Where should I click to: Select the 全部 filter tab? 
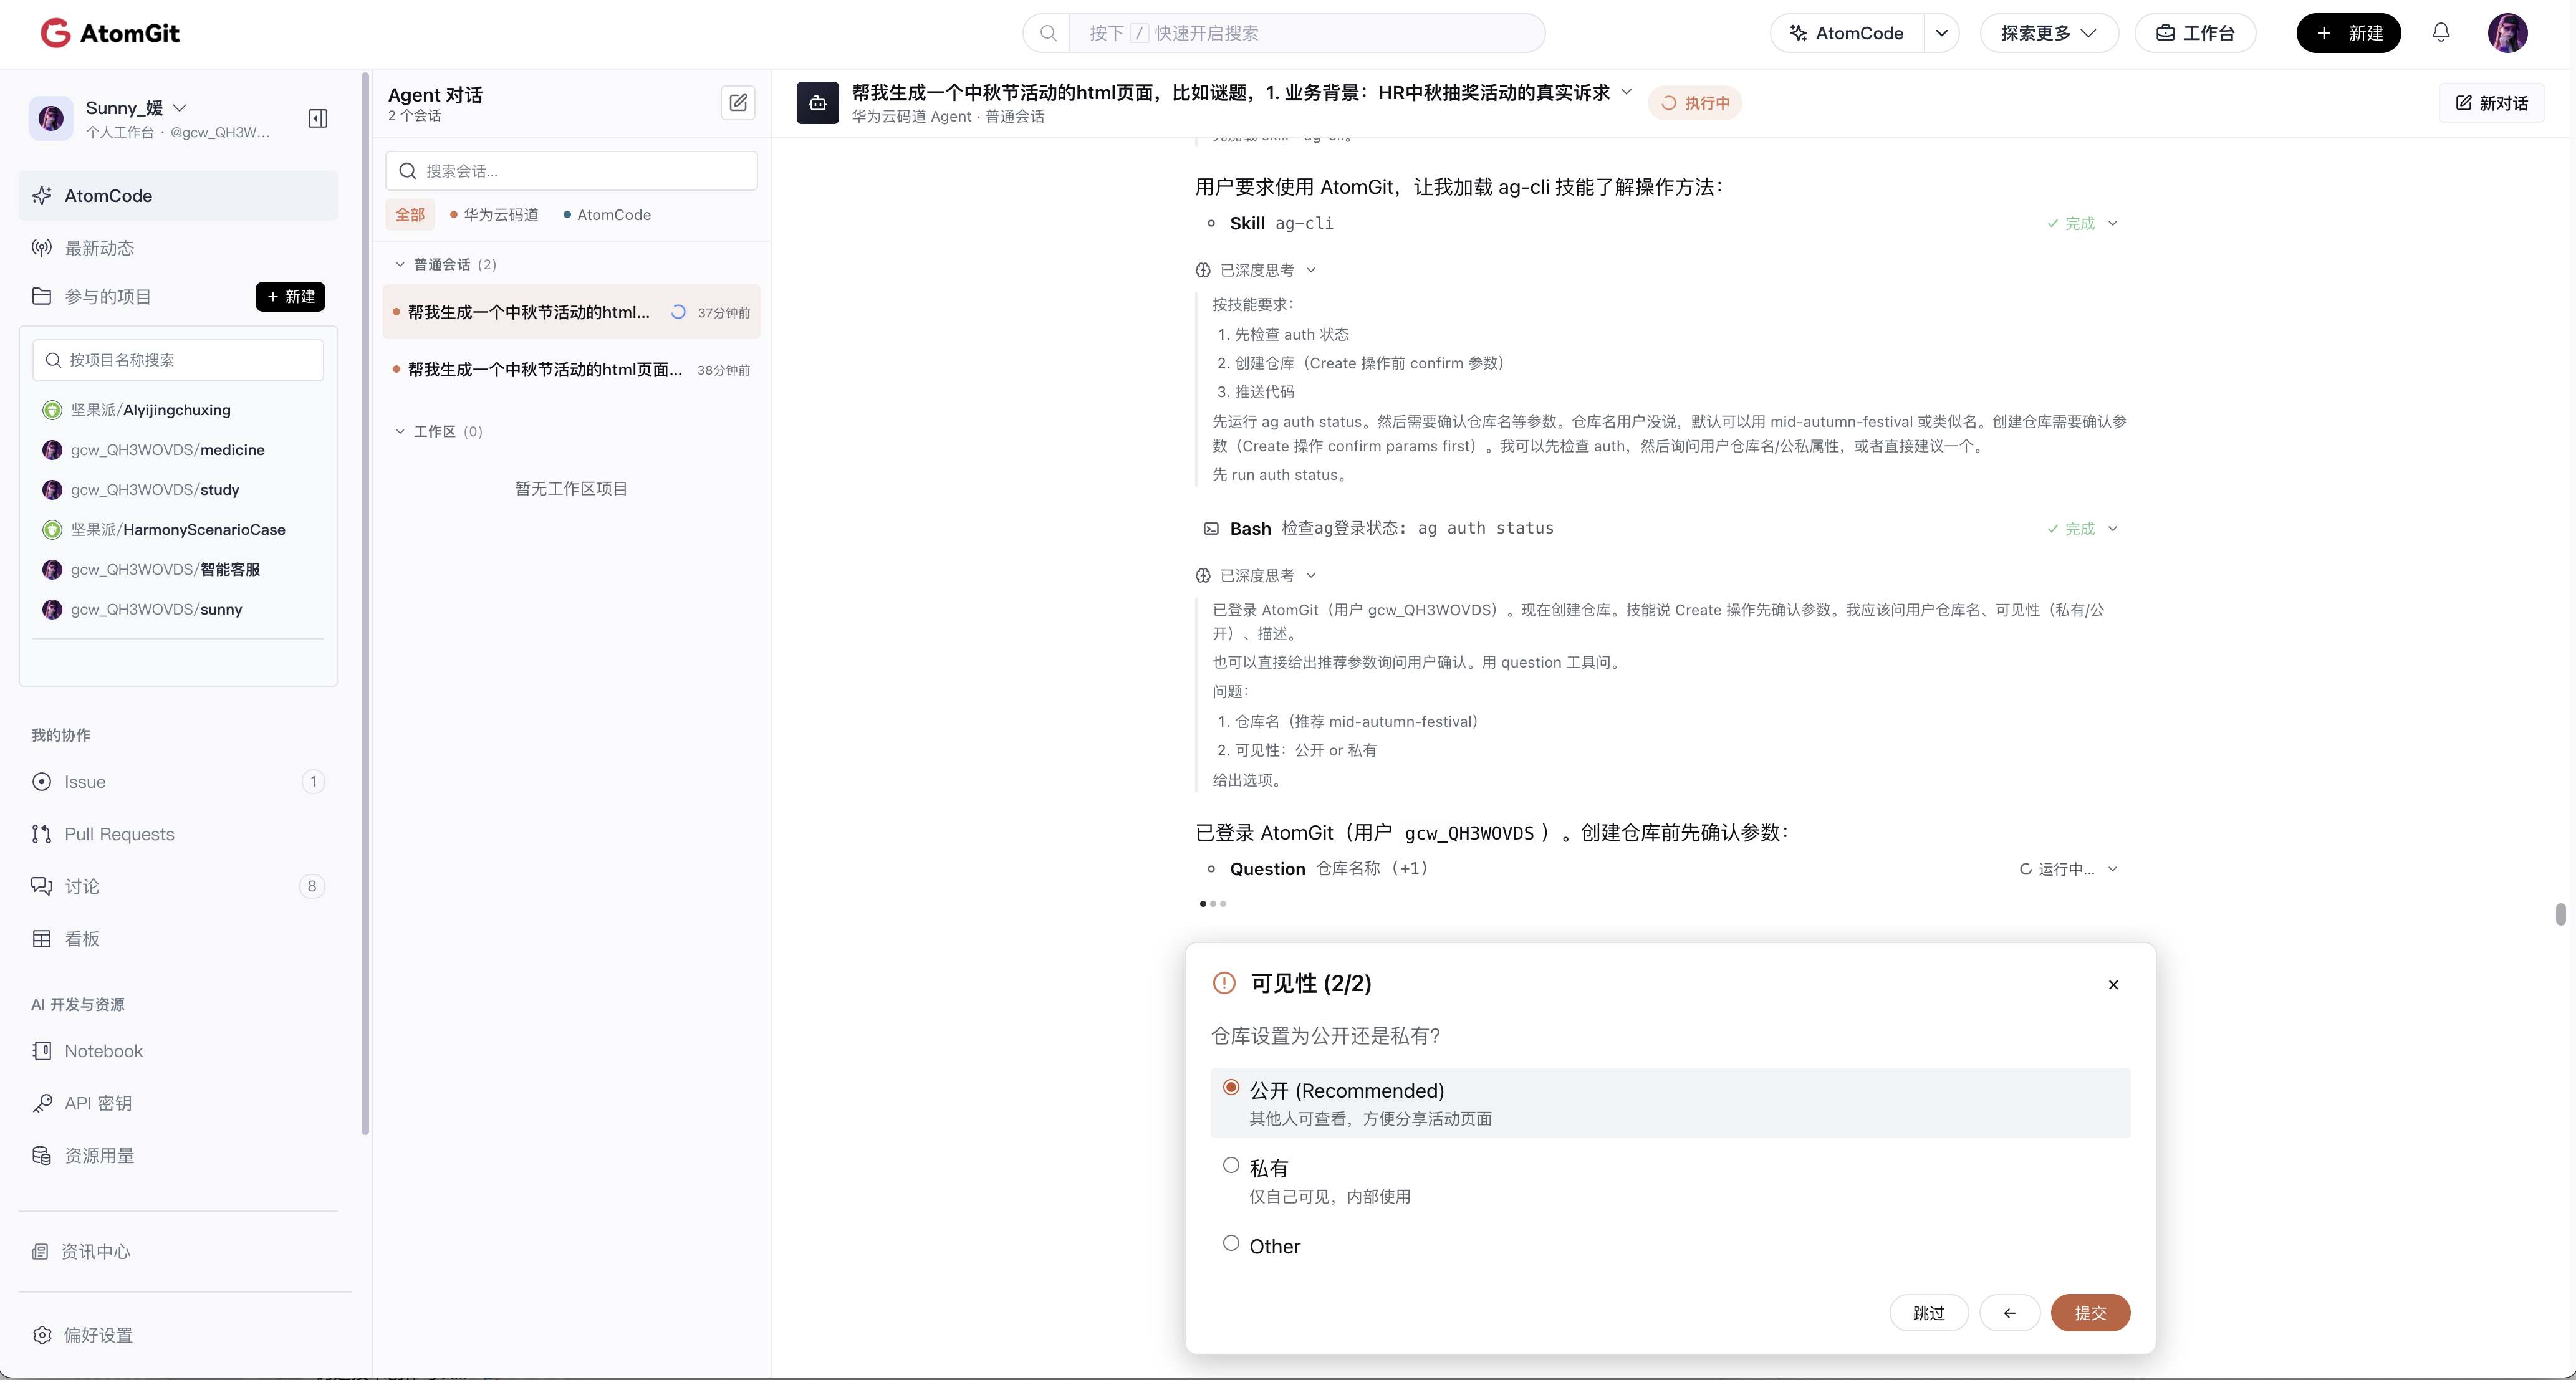point(410,215)
